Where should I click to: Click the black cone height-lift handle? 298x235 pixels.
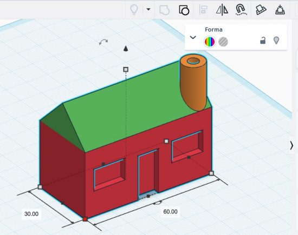pyautogui.click(x=126, y=49)
